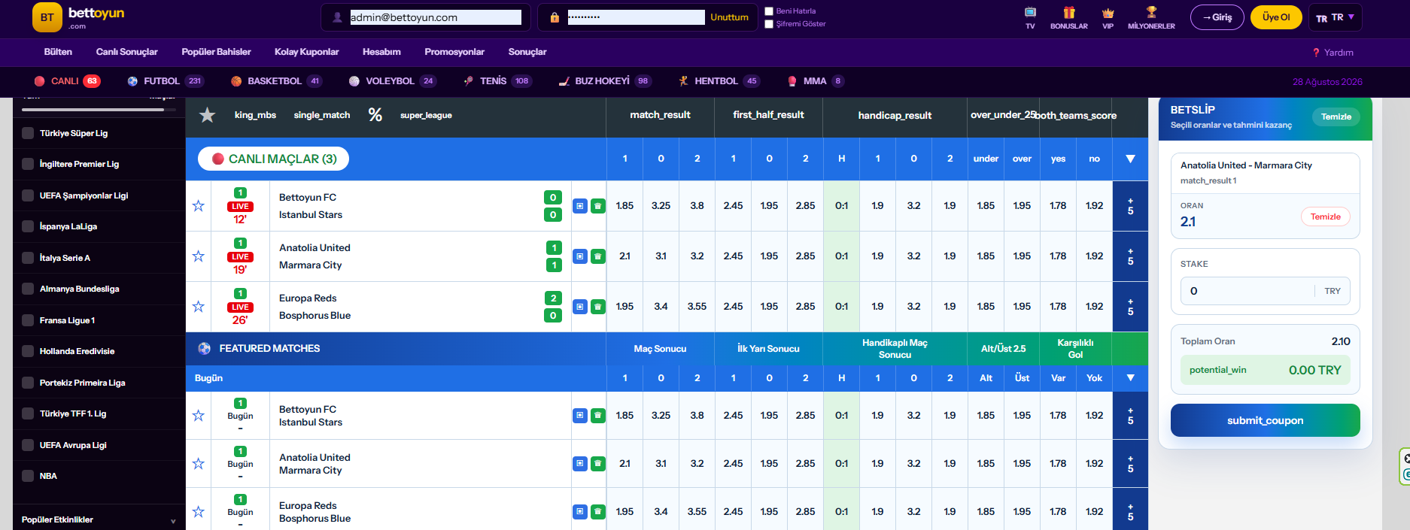Open green jersey icon for live Europa Reds match
Viewport: 1410px width, 530px height.
click(597, 307)
